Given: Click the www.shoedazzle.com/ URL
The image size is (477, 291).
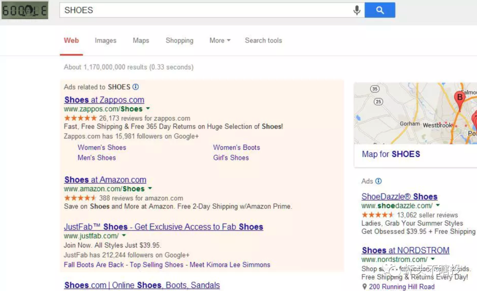Looking at the screenshot, I should (397, 206).
